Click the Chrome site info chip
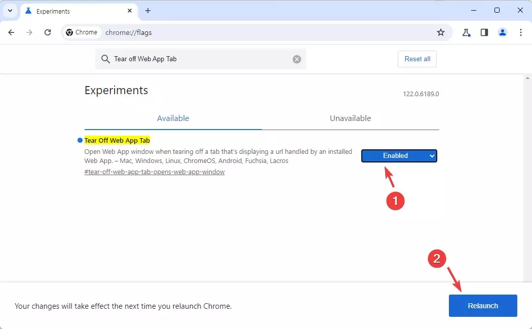Viewport: 532px width, 329px height. (82, 32)
